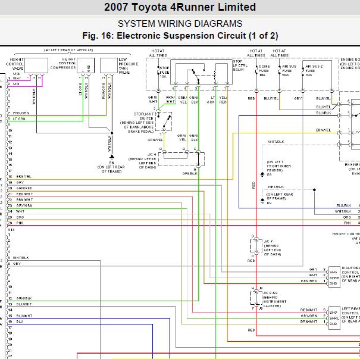Click the "STOPLIGHT SWITCH" label
Screen dimensions: 360x359
coord(144,116)
